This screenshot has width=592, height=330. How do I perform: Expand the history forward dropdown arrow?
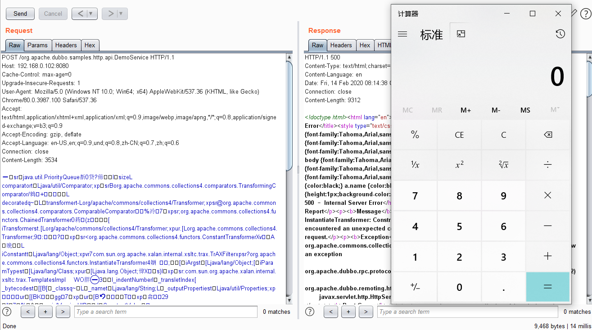(x=121, y=14)
